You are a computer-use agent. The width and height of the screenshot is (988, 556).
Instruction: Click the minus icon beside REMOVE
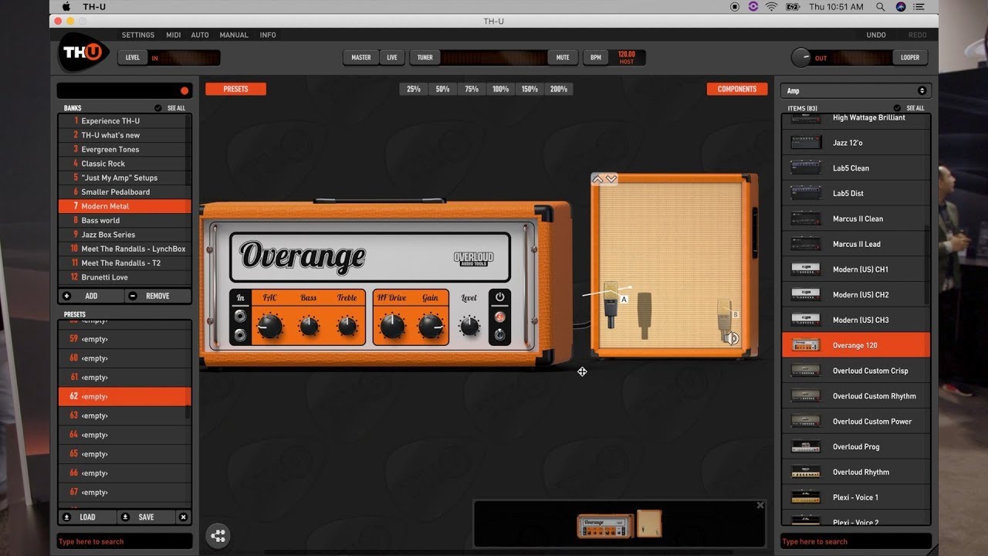(133, 296)
